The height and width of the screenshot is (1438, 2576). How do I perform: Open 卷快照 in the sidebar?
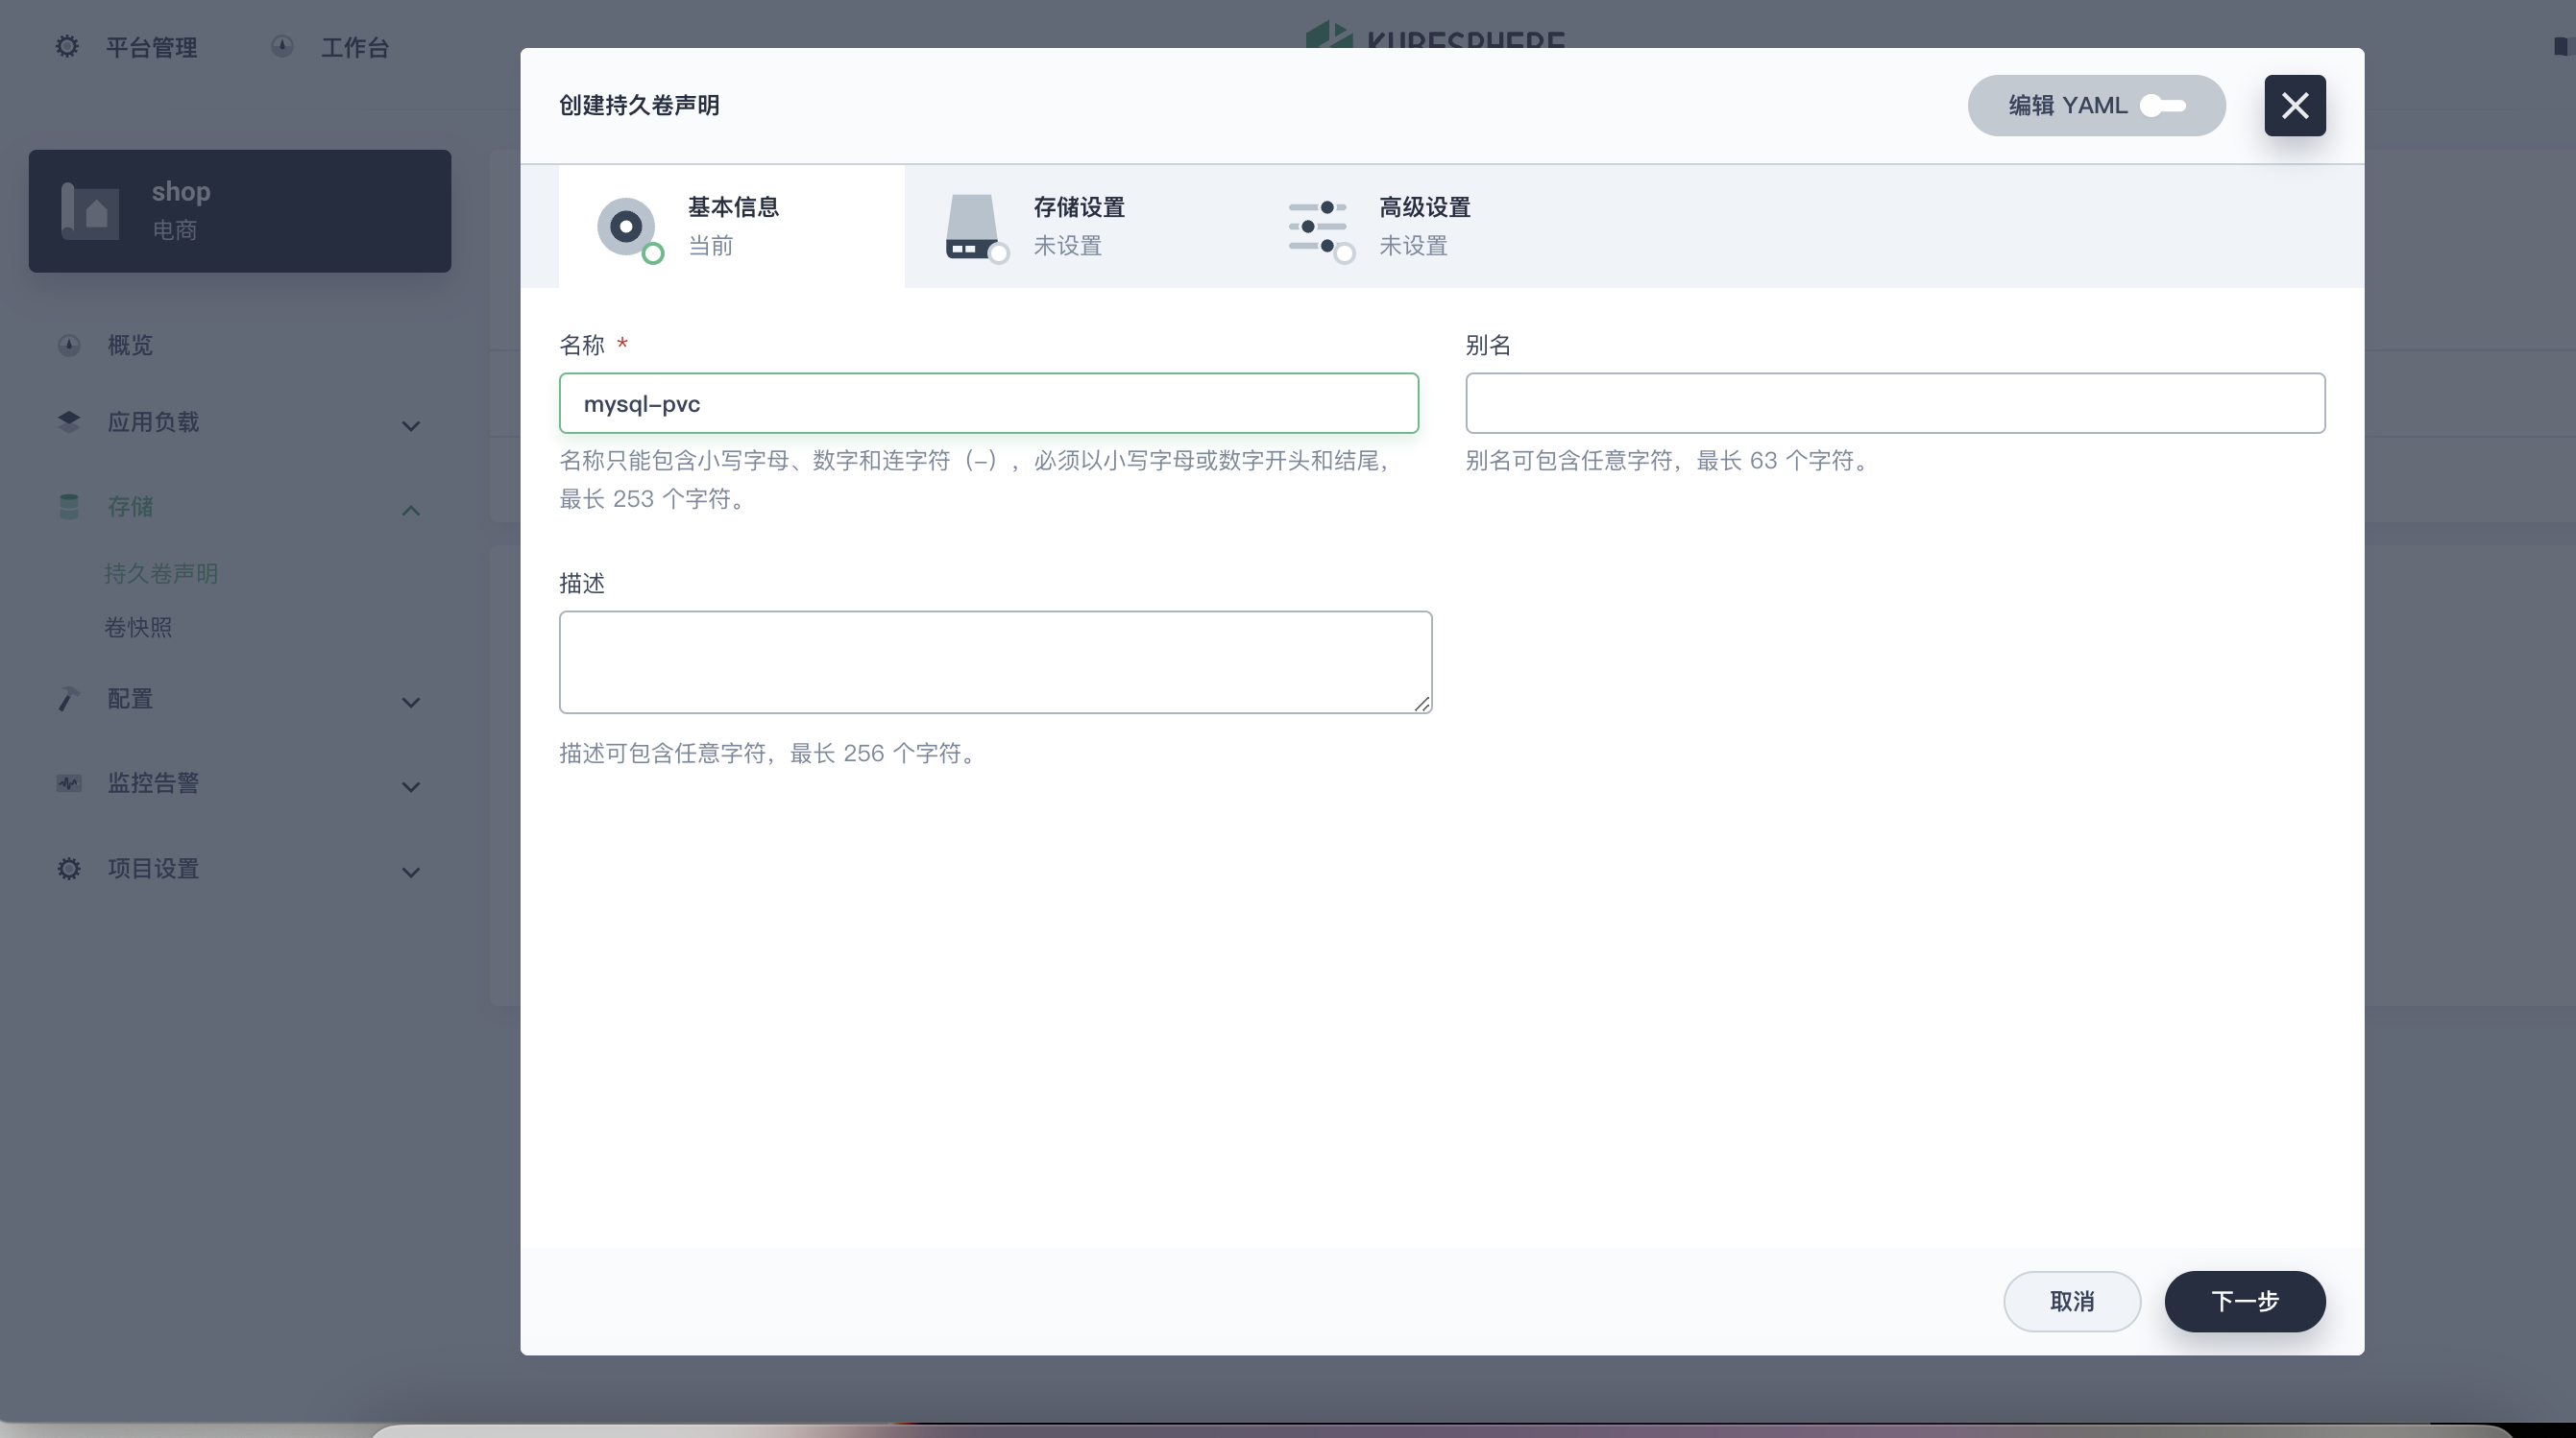pos(138,628)
